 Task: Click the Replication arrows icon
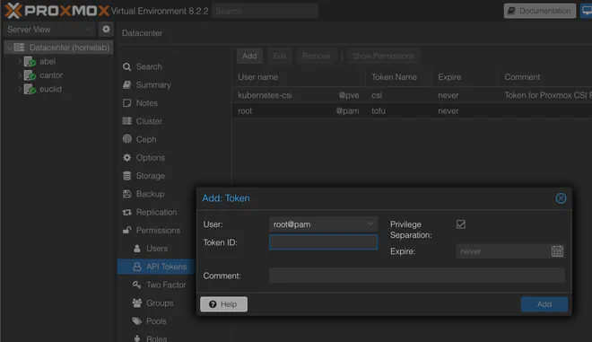click(x=126, y=212)
